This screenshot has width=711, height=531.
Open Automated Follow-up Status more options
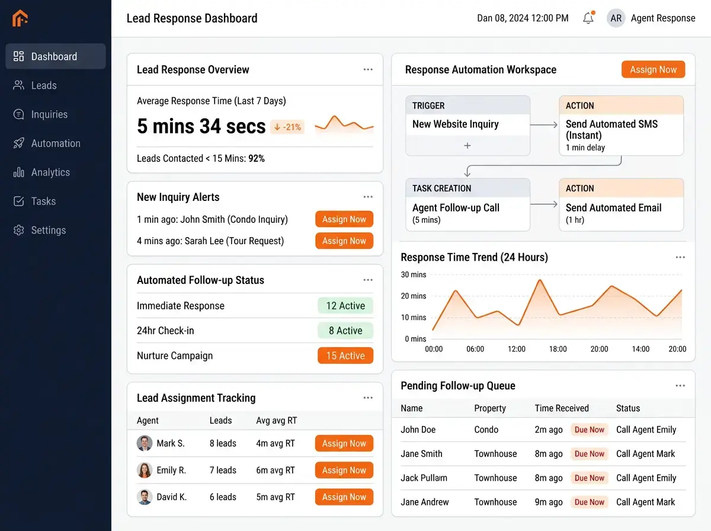click(x=368, y=280)
